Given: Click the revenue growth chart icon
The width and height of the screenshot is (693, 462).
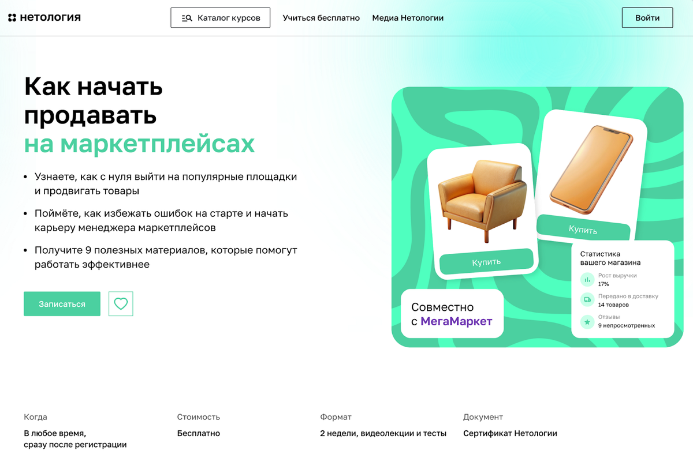Looking at the screenshot, I should (587, 280).
